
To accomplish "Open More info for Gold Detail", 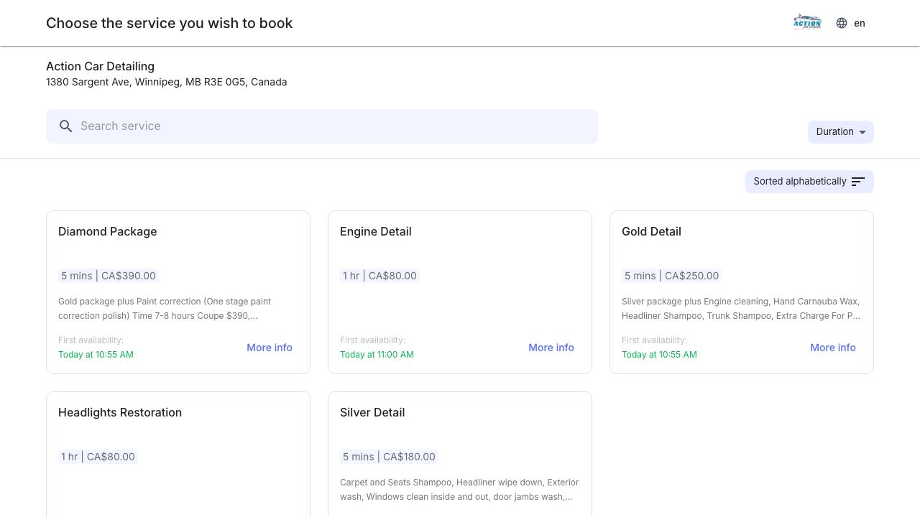I will tap(832, 348).
